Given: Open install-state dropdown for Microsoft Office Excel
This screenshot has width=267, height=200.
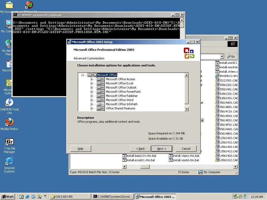Looking at the screenshot, I should [100, 83].
